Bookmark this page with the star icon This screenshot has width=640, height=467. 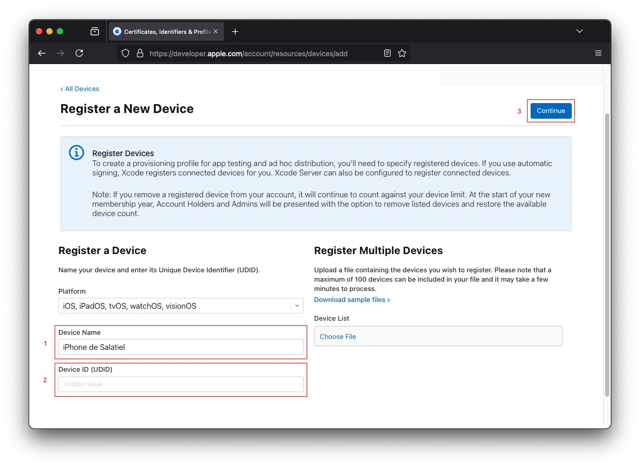402,53
